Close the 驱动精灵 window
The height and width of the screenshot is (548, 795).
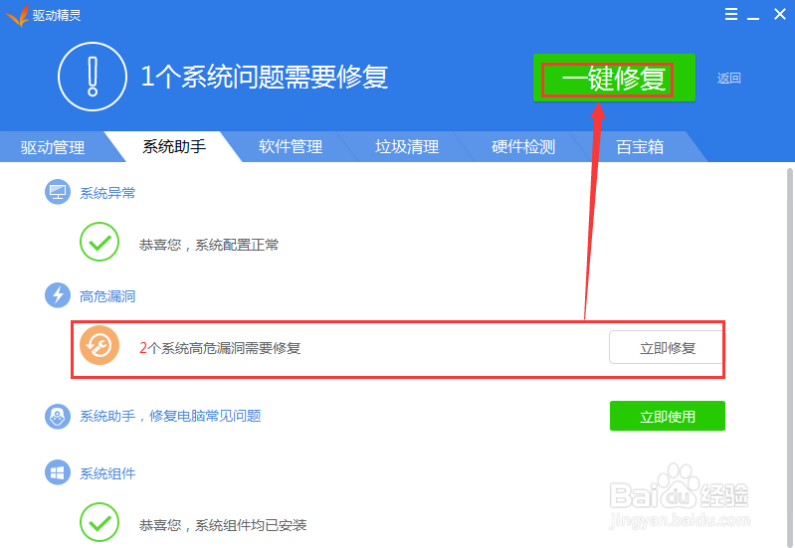click(780, 14)
